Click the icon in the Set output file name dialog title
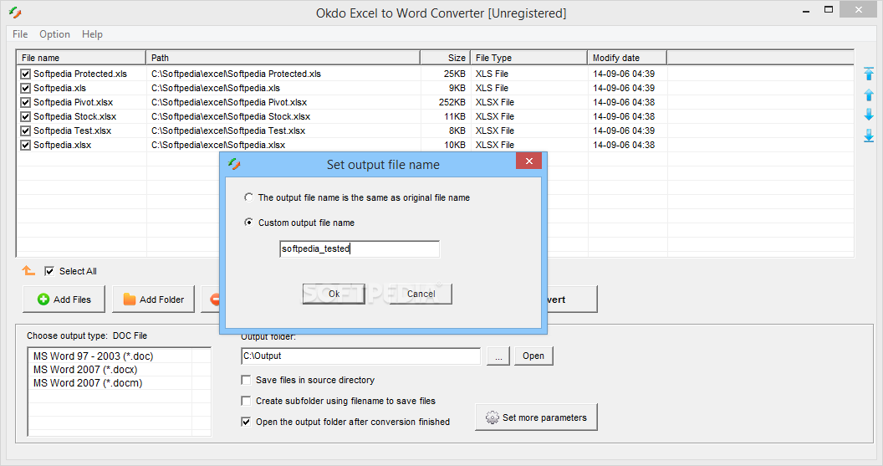Viewport: 883px width, 466px height. pos(234,164)
